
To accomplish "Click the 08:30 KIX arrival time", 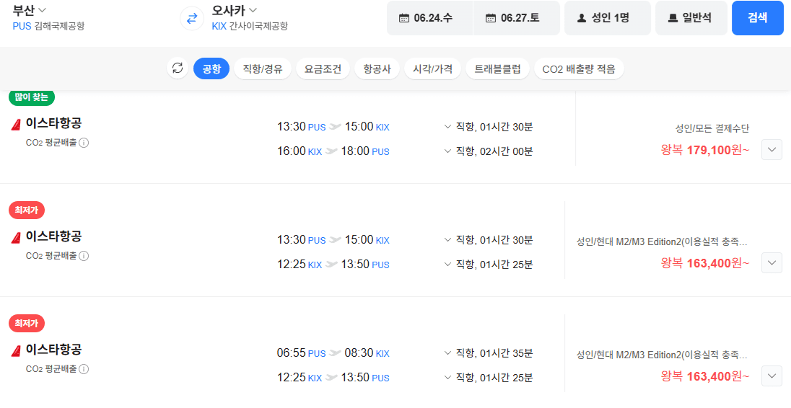I will 367,353.
